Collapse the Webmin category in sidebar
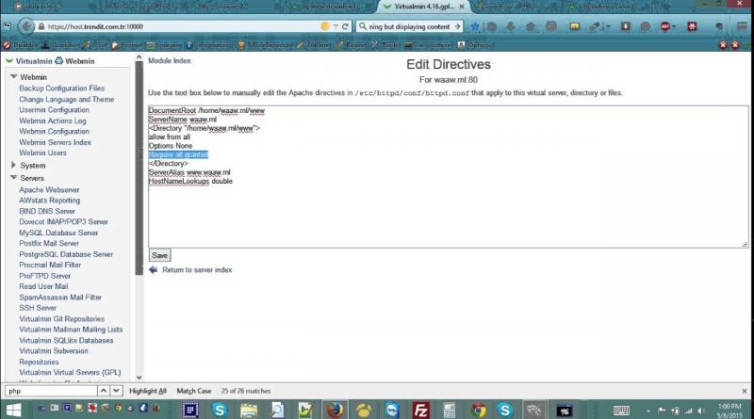 tap(13, 76)
